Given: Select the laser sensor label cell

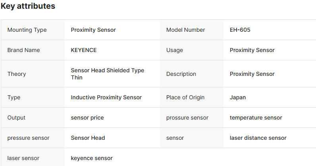Looking at the screenshot, I should (23, 158).
